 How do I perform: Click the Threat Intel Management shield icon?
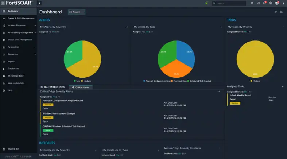4,40
